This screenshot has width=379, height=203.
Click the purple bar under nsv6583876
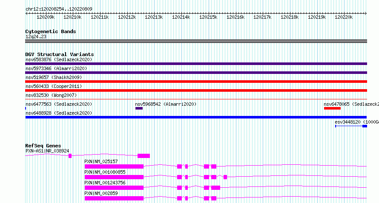pos(196,64)
